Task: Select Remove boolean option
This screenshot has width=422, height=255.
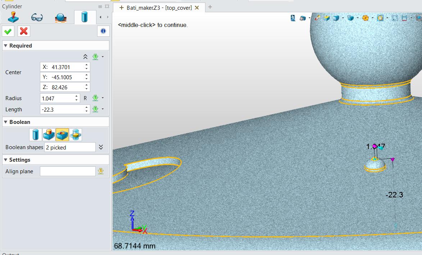Action: coord(62,134)
